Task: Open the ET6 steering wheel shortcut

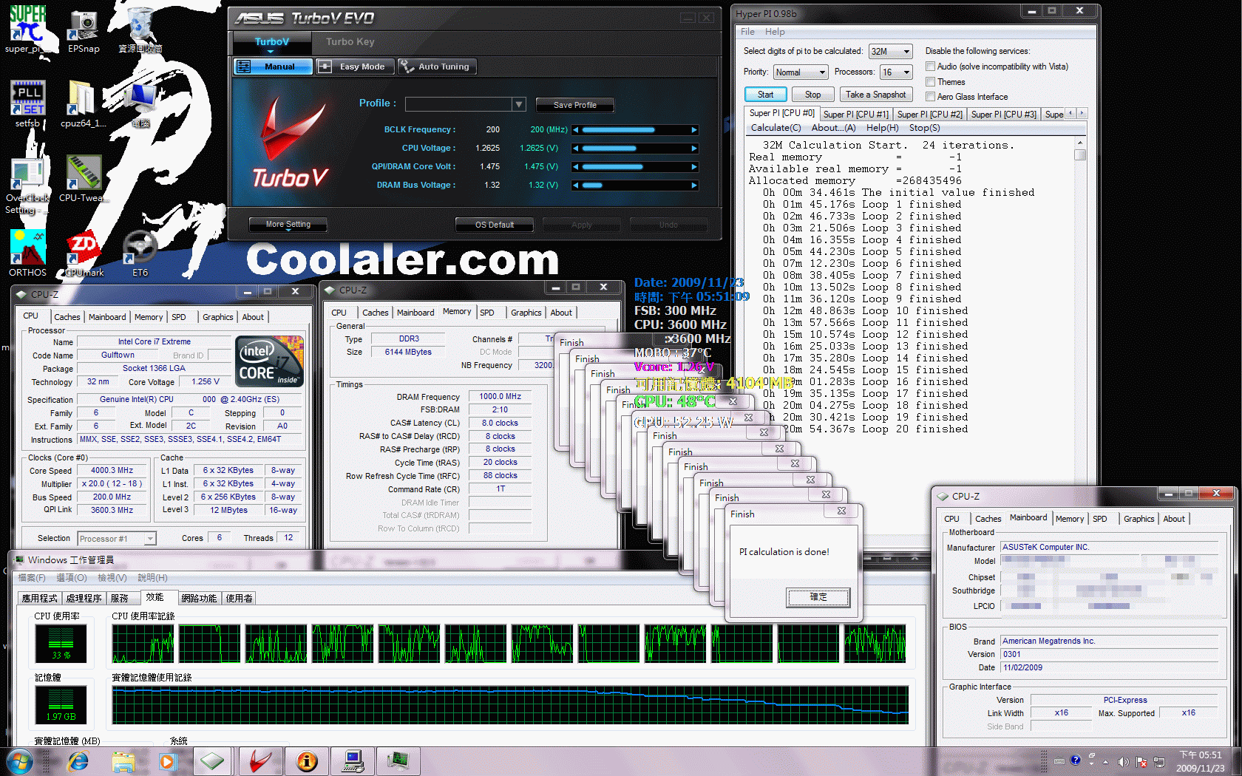Action: coord(140,253)
